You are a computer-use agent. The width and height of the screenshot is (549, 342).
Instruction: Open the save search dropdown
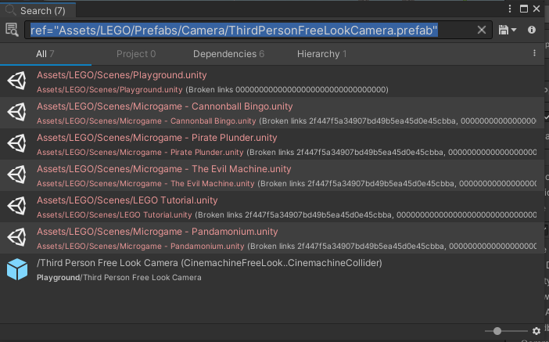(508, 30)
